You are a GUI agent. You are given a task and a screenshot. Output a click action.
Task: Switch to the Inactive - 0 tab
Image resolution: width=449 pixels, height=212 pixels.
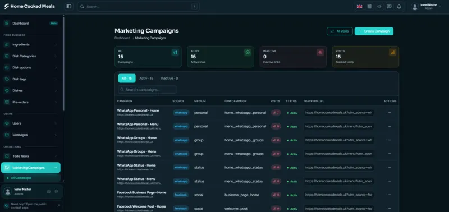pyautogui.click(x=169, y=79)
